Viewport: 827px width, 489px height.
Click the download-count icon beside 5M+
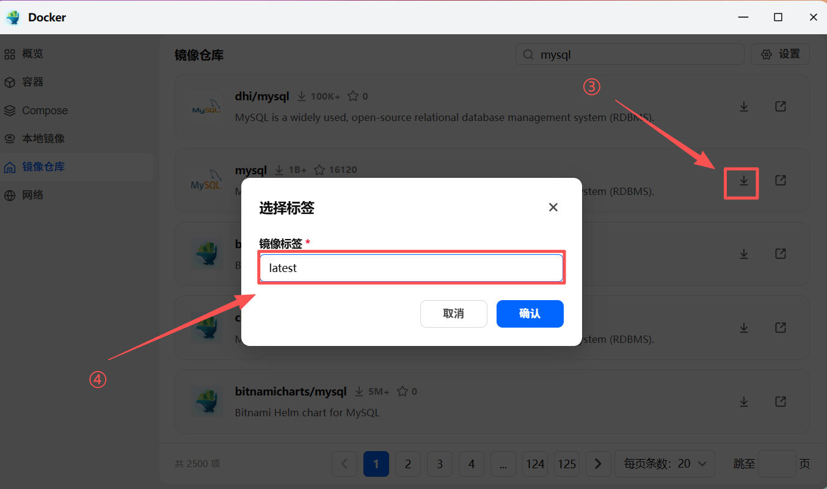(359, 391)
